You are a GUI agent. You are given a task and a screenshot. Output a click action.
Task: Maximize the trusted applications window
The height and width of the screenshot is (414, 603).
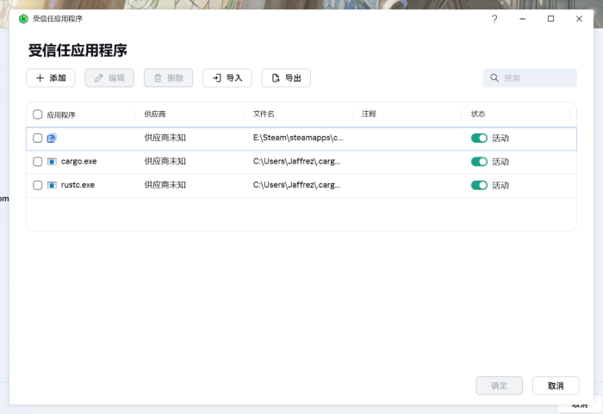(550, 19)
